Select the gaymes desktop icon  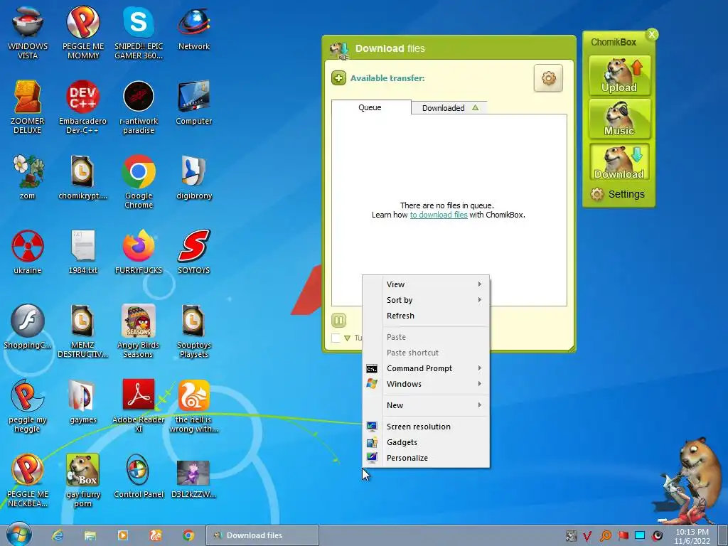tap(83, 401)
